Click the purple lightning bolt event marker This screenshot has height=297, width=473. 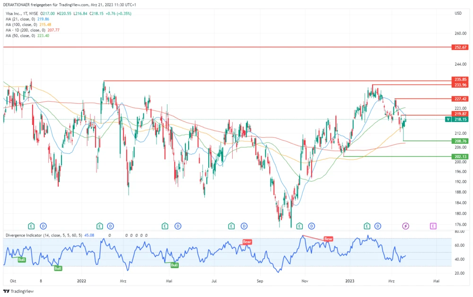(x=405, y=226)
